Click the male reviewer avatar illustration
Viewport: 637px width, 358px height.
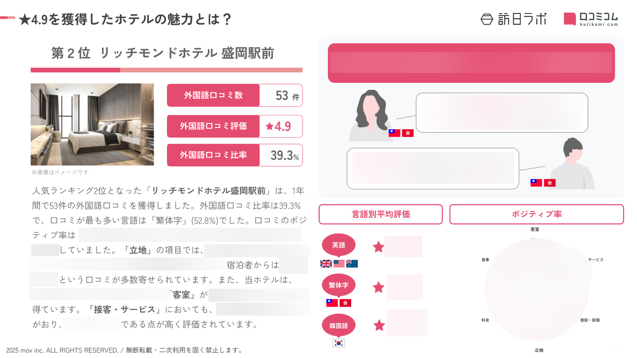pos(572,163)
